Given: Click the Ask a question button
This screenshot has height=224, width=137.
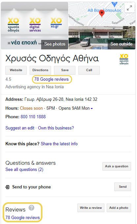Looking at the screenshot, I should point(117,166).
